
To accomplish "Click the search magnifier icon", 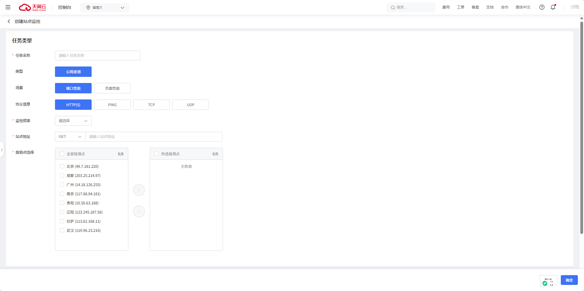I will pos(393,8).
